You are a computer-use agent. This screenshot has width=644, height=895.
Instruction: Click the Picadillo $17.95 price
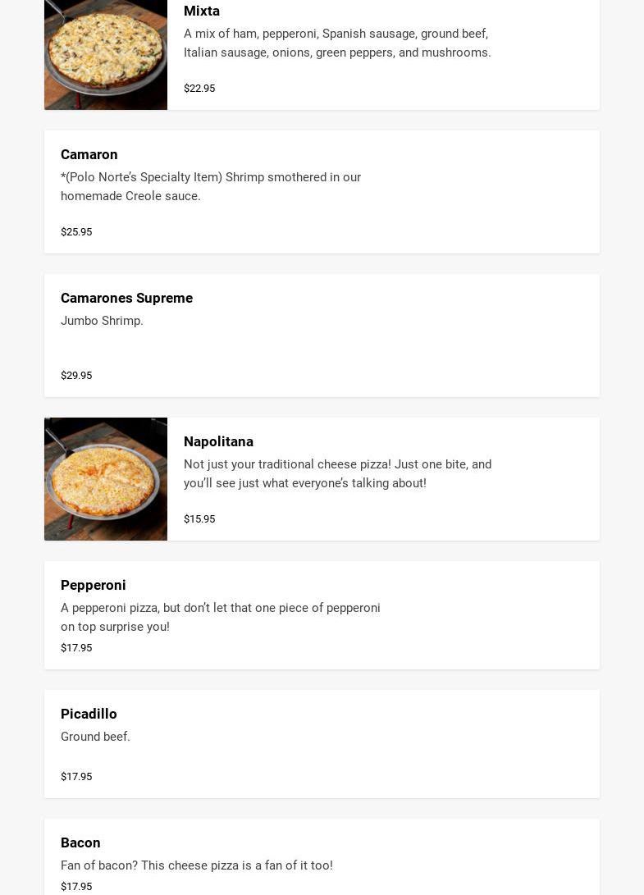click(76, 776)
